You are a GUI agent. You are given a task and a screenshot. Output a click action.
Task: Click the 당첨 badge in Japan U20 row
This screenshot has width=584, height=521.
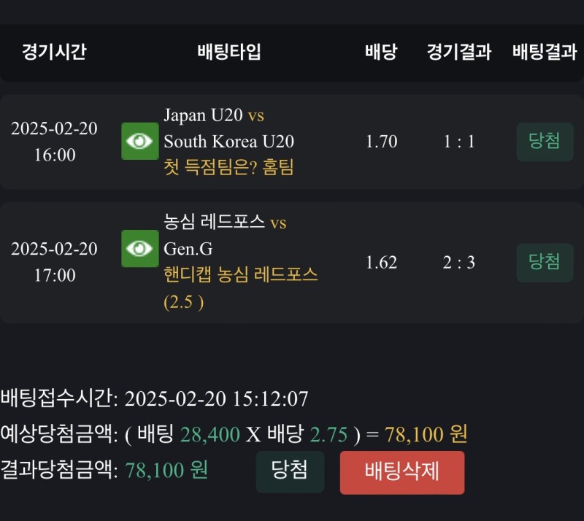coord(545,141)
